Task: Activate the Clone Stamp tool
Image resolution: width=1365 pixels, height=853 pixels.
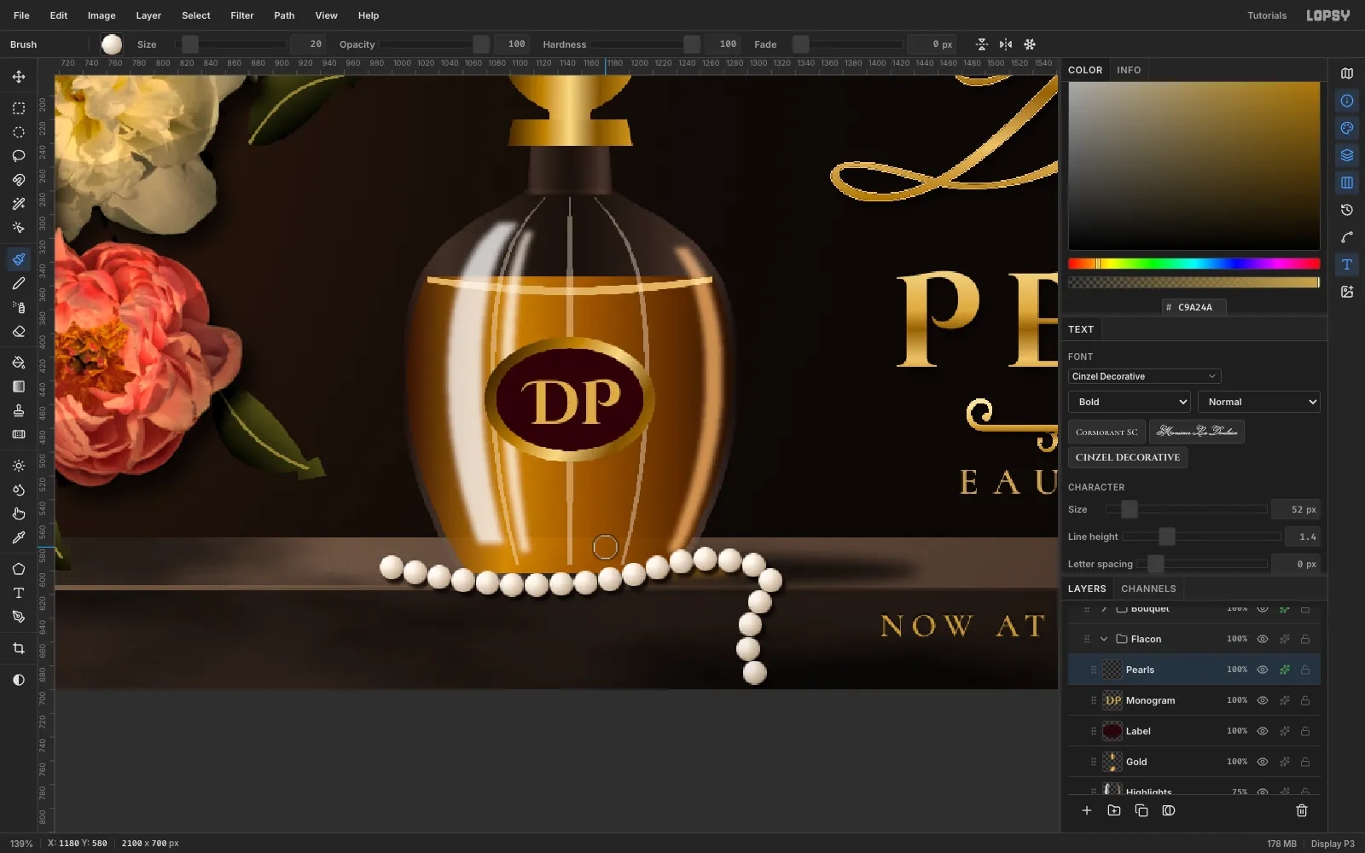Action: 19,410
